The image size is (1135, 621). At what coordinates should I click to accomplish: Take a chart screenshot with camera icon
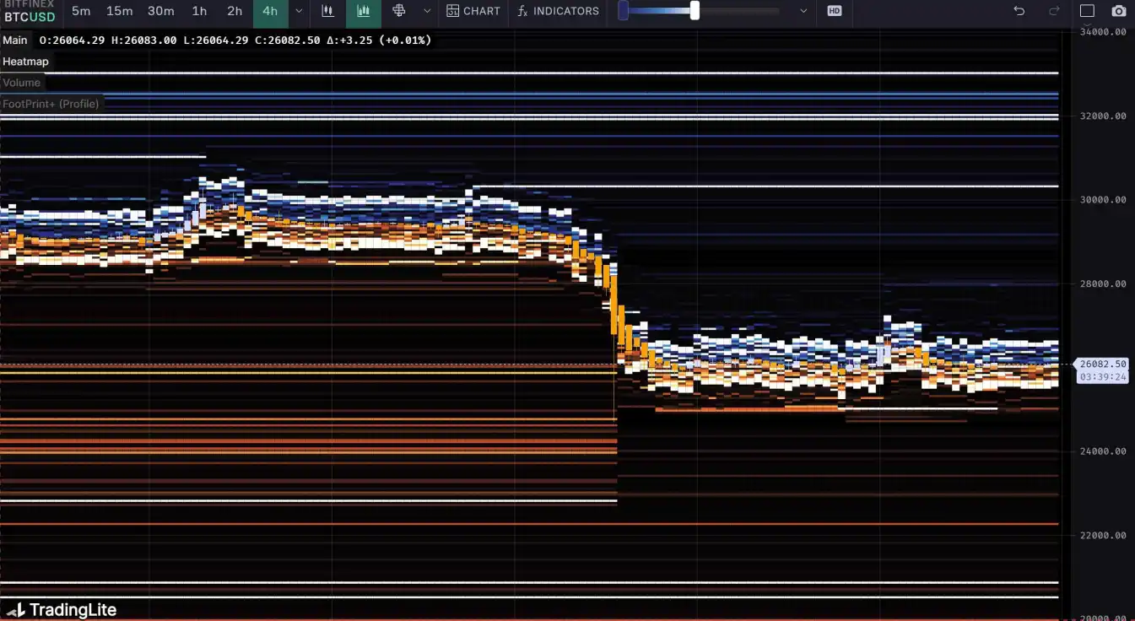(1118, 11)
